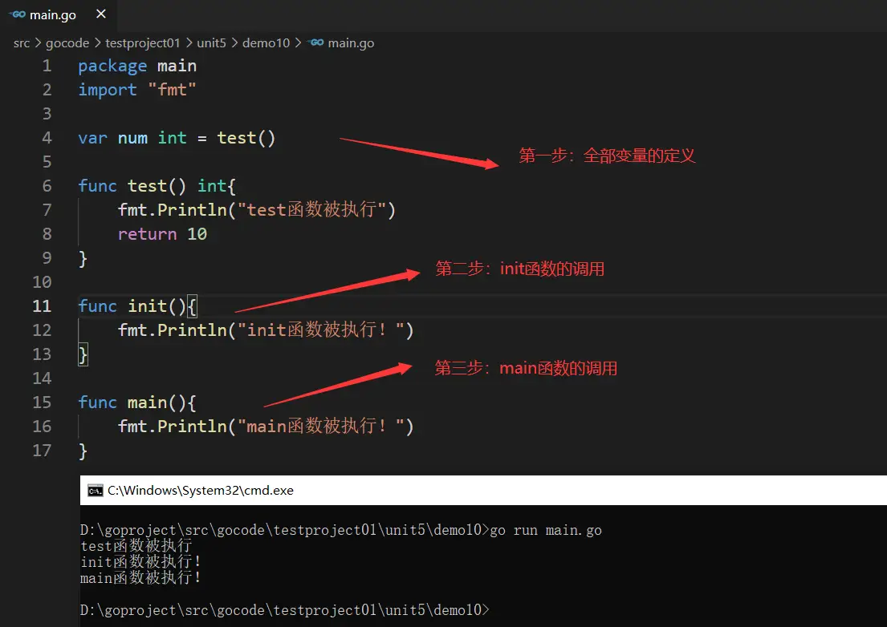The image size is (887, 627).
Task: Click the Go icon in the breadcrumb path
Action: pos(315,42)
